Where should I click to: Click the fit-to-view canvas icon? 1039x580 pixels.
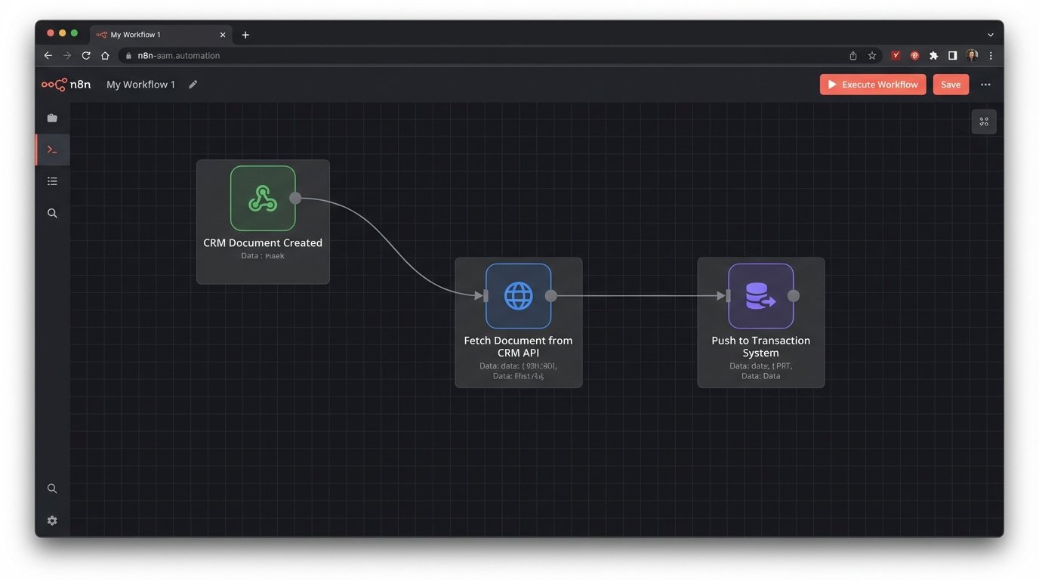coord(984,121)
